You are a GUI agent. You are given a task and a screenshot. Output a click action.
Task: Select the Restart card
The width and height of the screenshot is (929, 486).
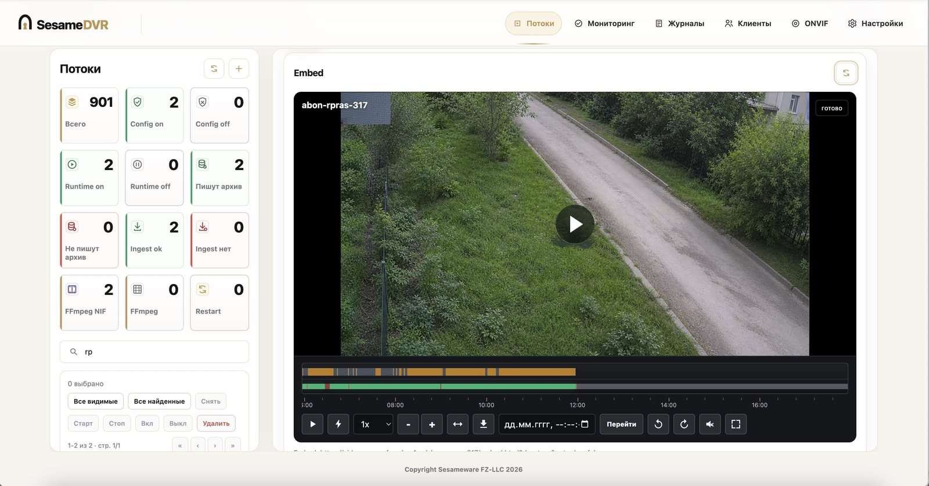pos(219,303)
